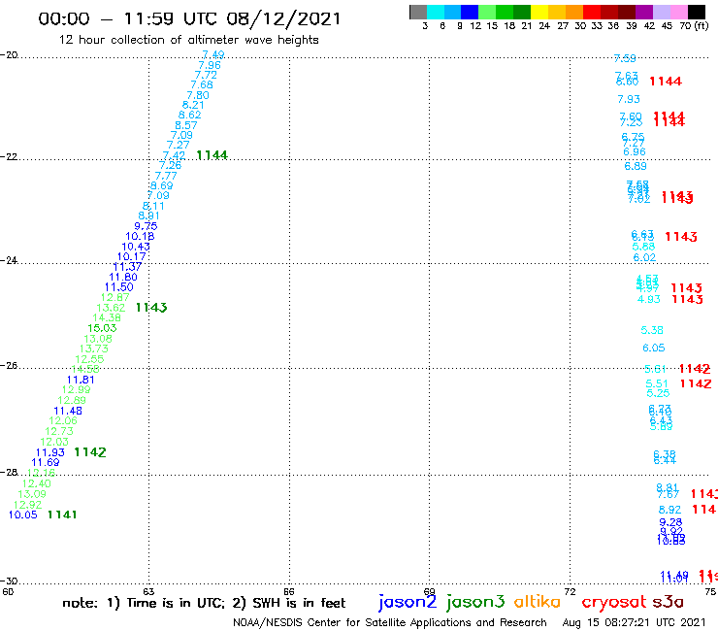This screenshot has height=631, width=718.
Task: Click the 'NOAA/NESDIS Center for Satellite Applications and Research' credit
Action: point(390,623)
